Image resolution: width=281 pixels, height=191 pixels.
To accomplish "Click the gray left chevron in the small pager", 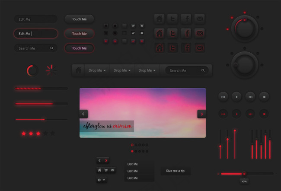I will pyautogui.click(x=99, y=161).
